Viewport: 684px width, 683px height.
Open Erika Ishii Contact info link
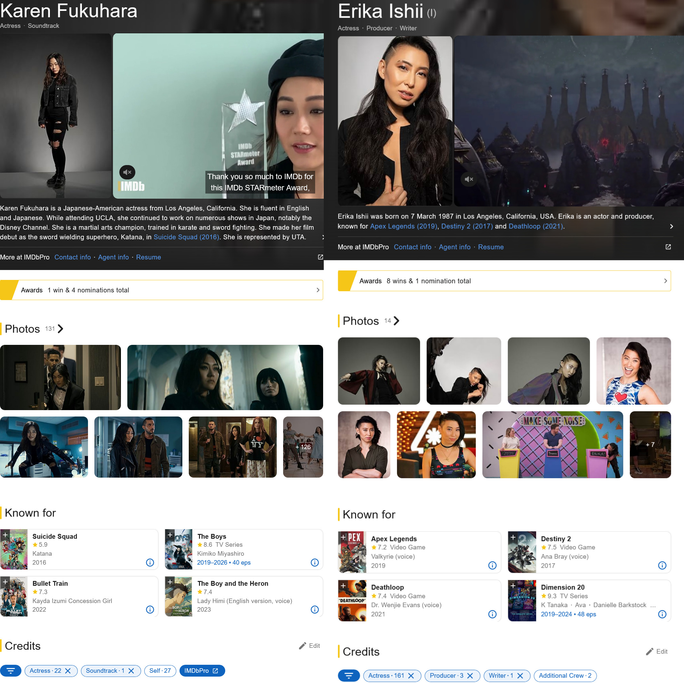pyautogui.click(x=412, y=247)
